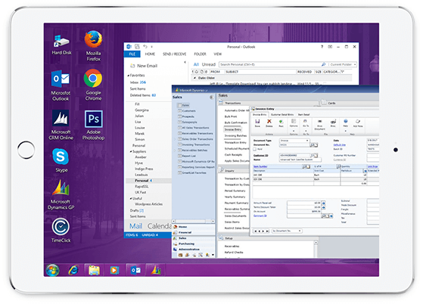Select the Georgina folder in Outlook
Screen dimensions: 423x304
click(x=142, y=110)
